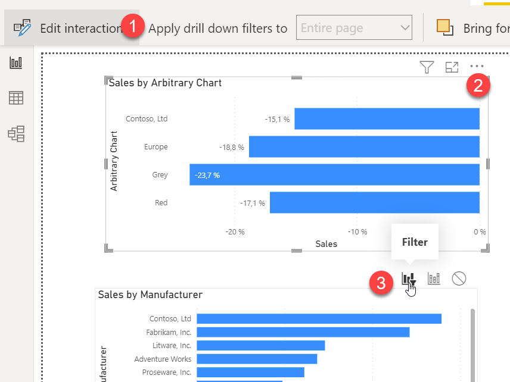Switch to Data table view
The width and height of the screenshot is (510, 382).
[x=16, y=98]
